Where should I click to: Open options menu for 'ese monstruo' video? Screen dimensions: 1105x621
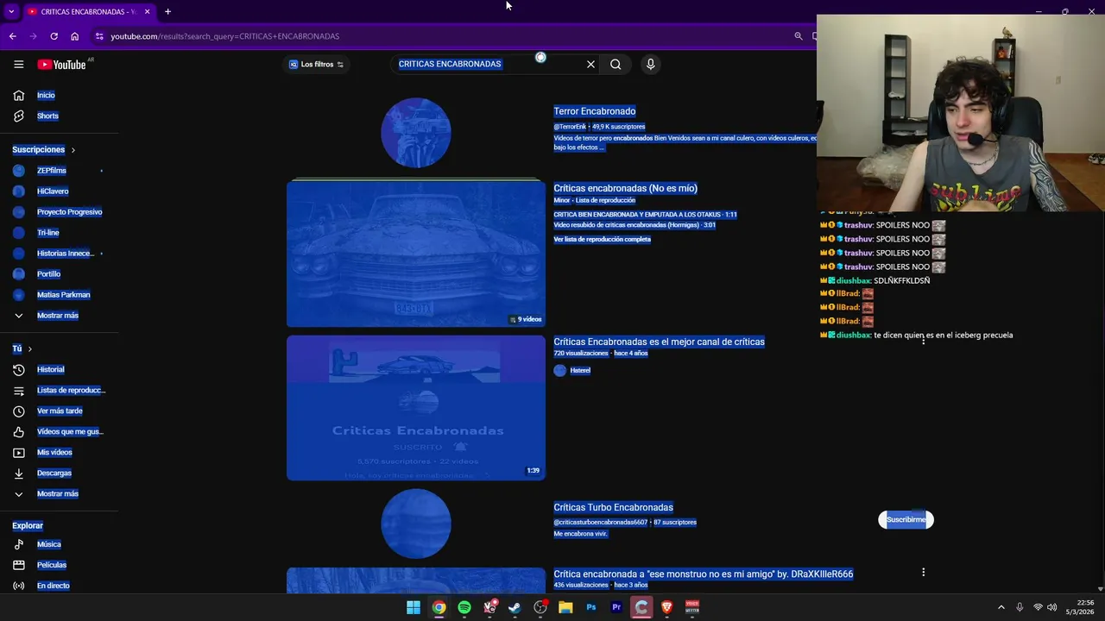(x=923, y=572)
